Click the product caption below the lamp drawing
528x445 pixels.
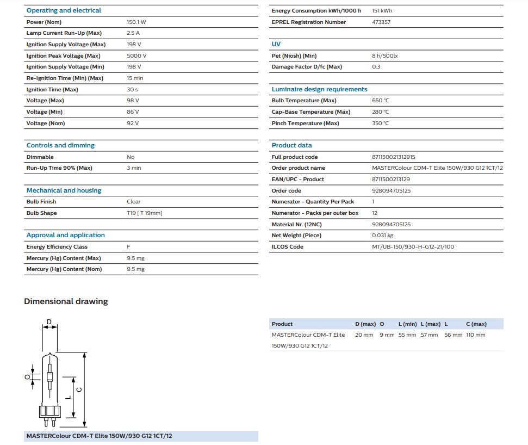point(100,436)
